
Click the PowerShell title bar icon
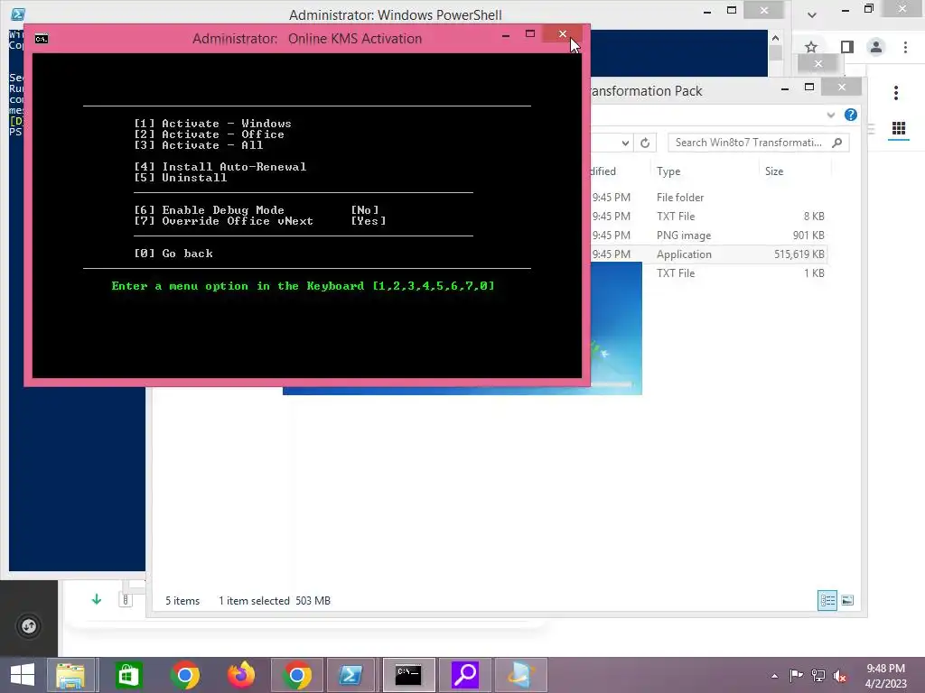tap(18, 14)
